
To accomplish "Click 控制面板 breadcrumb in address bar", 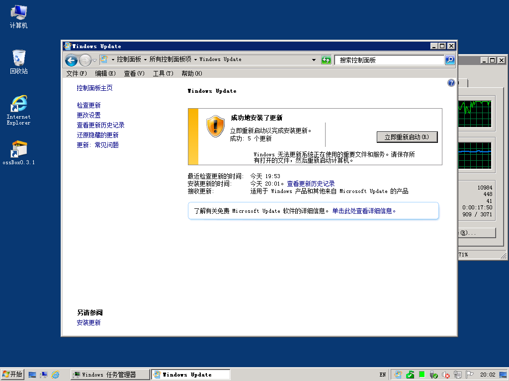I will pyautogui.click(x=129, y=60).
